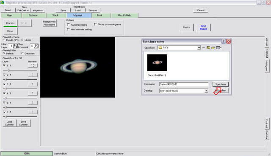
Task: Enable the Autoprocessing checkbox
Action: point(69,25)
